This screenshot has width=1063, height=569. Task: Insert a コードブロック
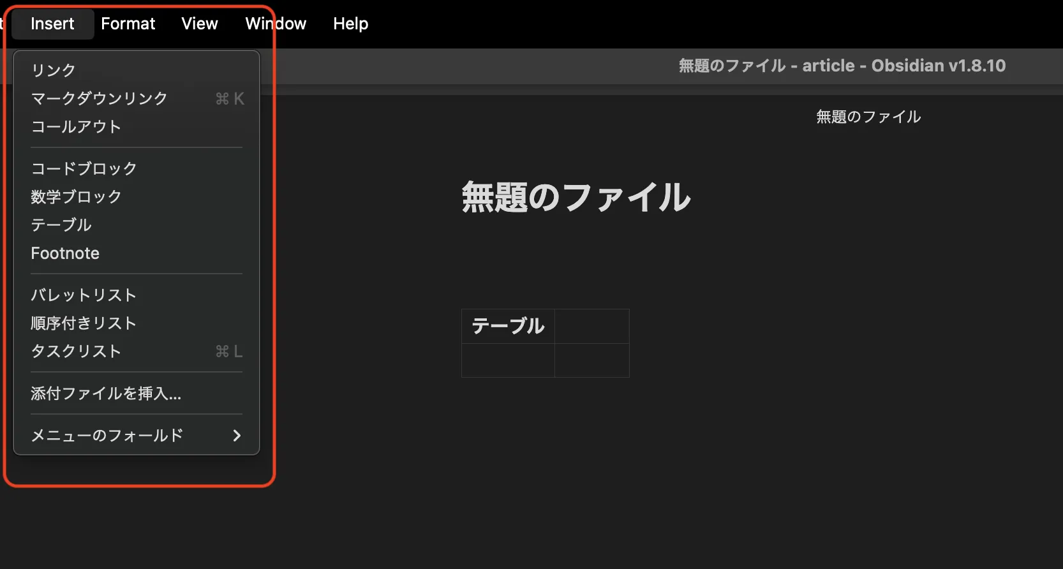[x=137, y=168]
